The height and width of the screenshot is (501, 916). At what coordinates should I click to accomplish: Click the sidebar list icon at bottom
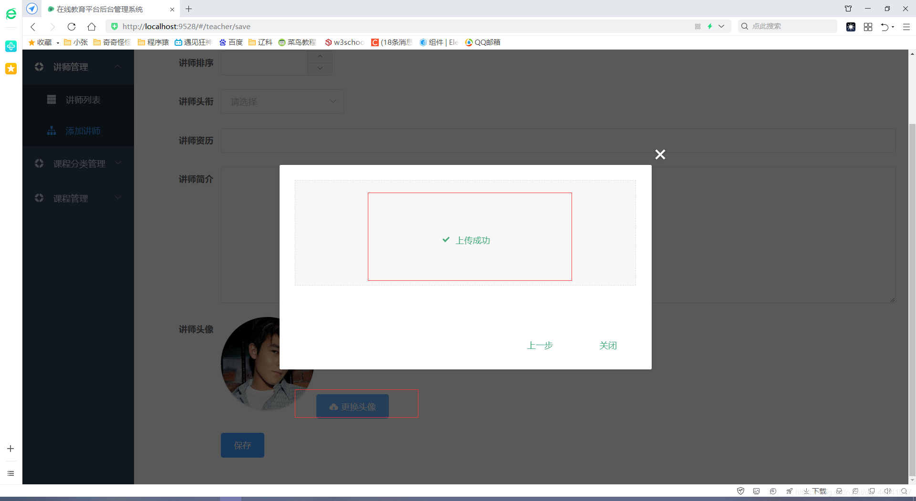[10, 473]
